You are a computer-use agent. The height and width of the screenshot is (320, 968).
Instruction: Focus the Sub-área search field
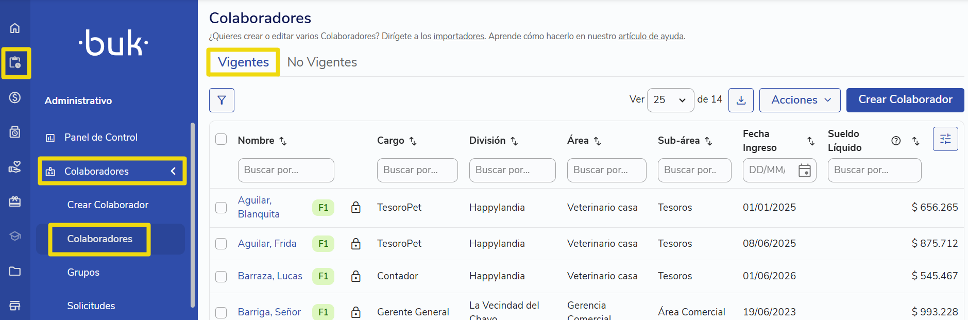[x=694, y=170]
